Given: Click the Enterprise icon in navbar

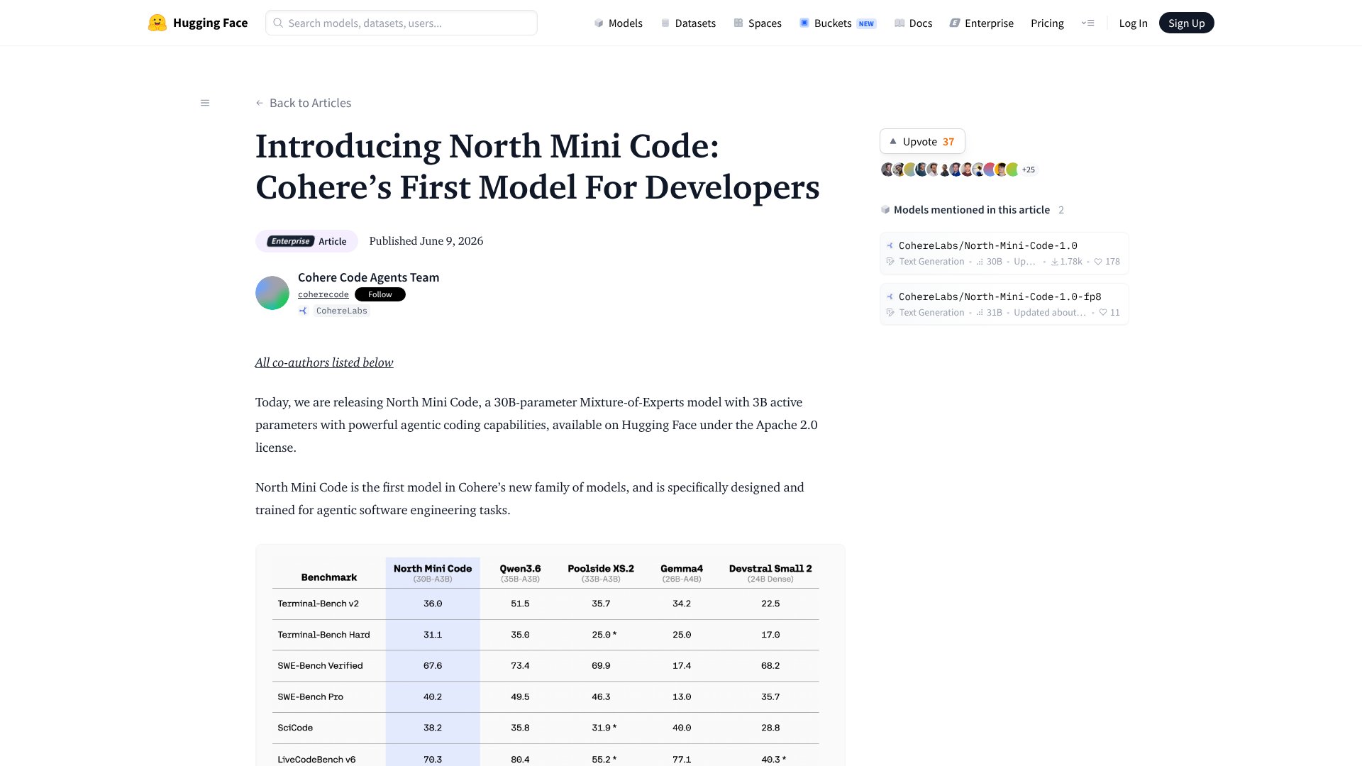Looking at the screenshot, I should (x=955, y=23).
